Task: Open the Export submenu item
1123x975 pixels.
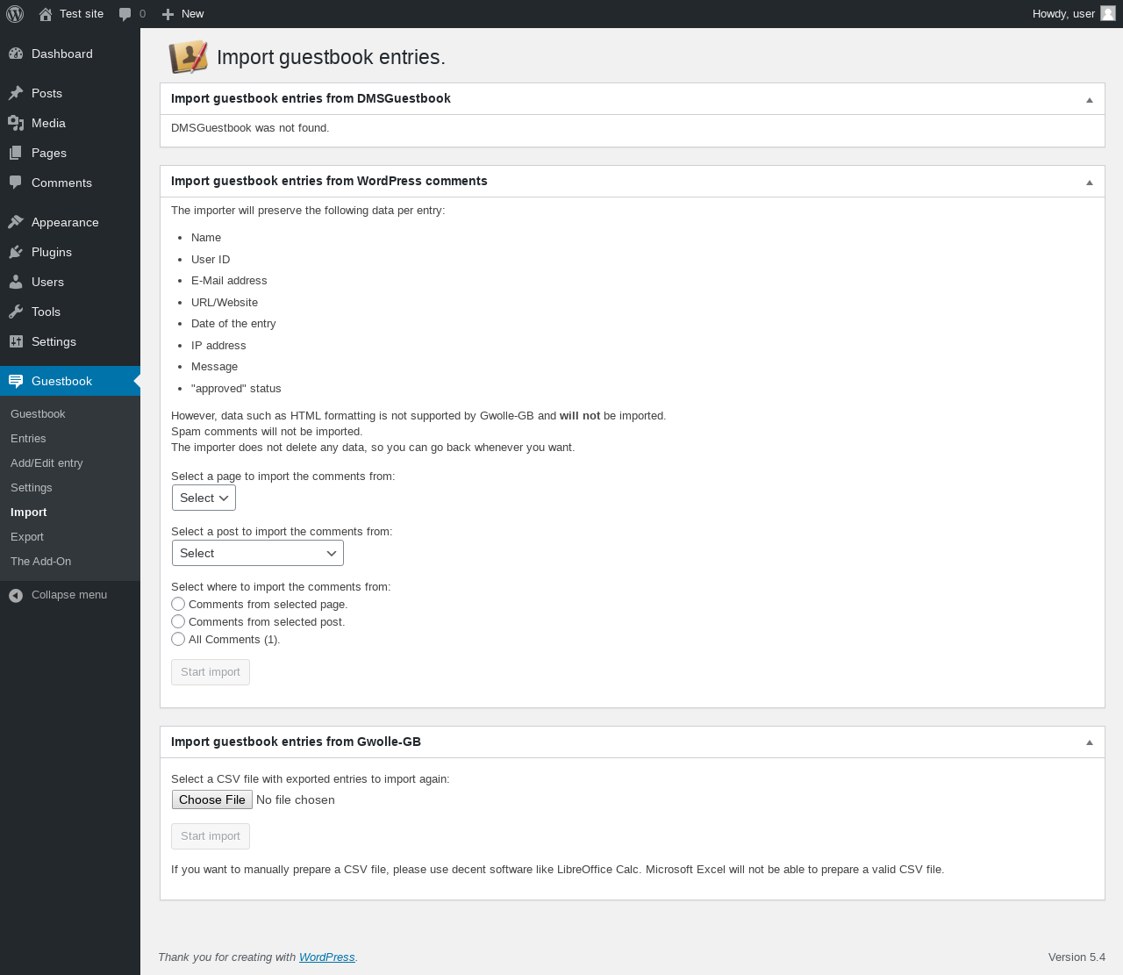Action: point(27,537)
